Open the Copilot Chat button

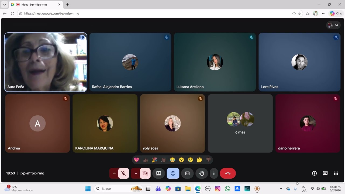pos(336,13)
